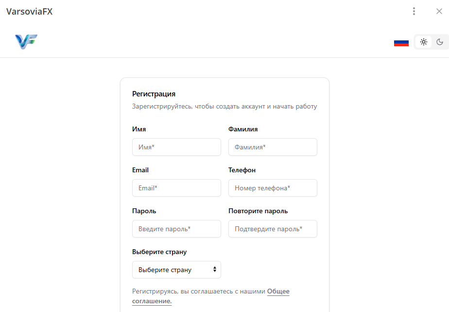Click the Выберите страну label text

click(x=159, y=252)
